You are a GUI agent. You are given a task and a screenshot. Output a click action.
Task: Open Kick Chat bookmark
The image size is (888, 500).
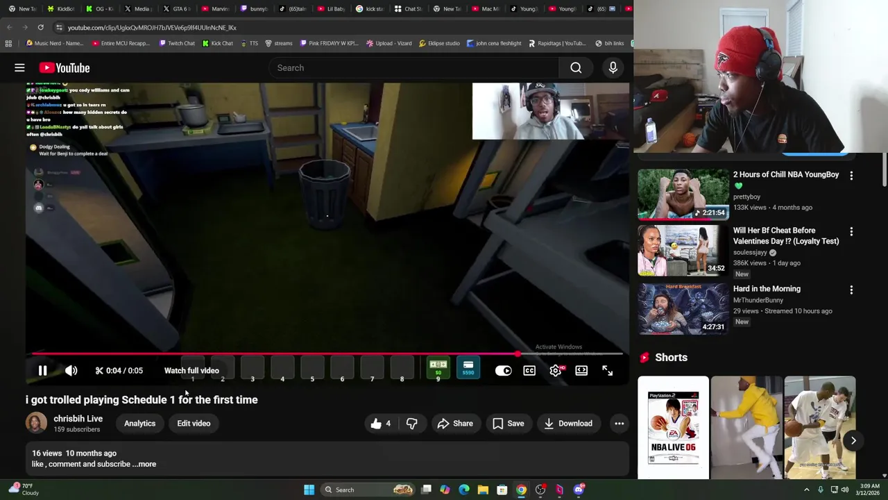tap(217, 43)
